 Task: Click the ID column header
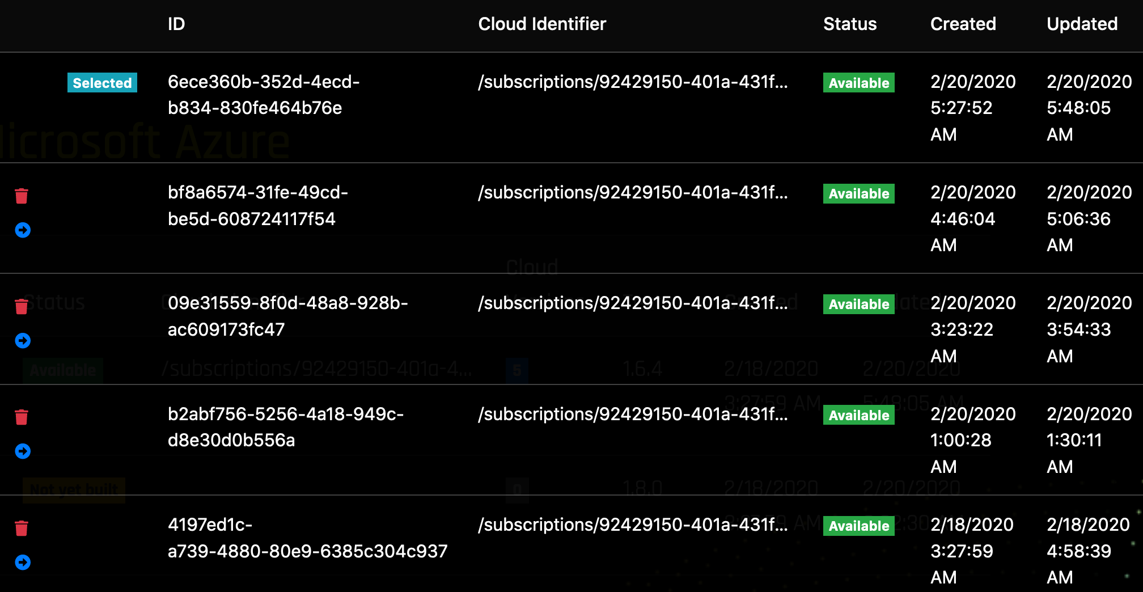pos(176,24)
